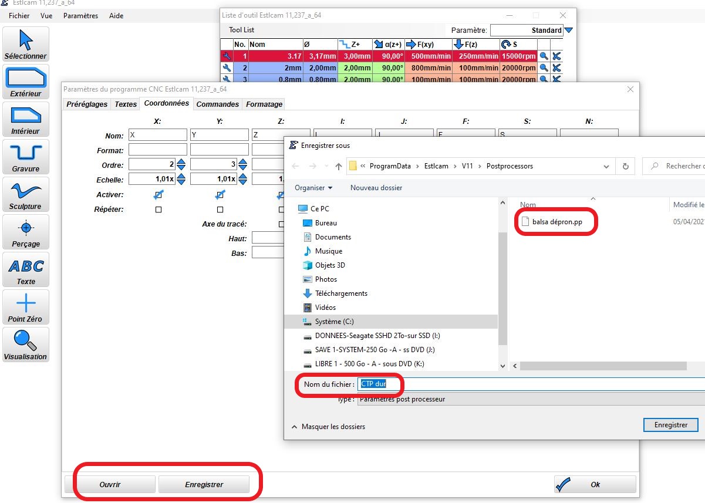Pick the Intérieur contour tool
The image size is (705, 503).
(26, 119)
